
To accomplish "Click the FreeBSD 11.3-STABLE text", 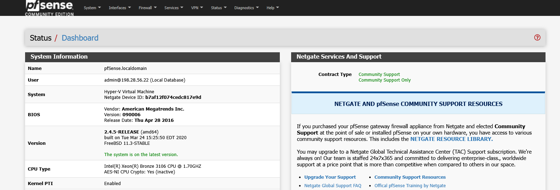I will pyautogui.click(x=127, y=143).
